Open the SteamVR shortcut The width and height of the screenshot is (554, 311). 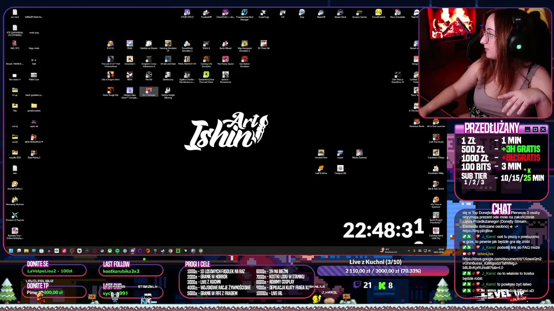point(321,13)
